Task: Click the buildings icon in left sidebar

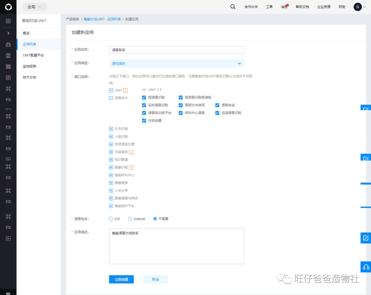Action: click(8, 45)
